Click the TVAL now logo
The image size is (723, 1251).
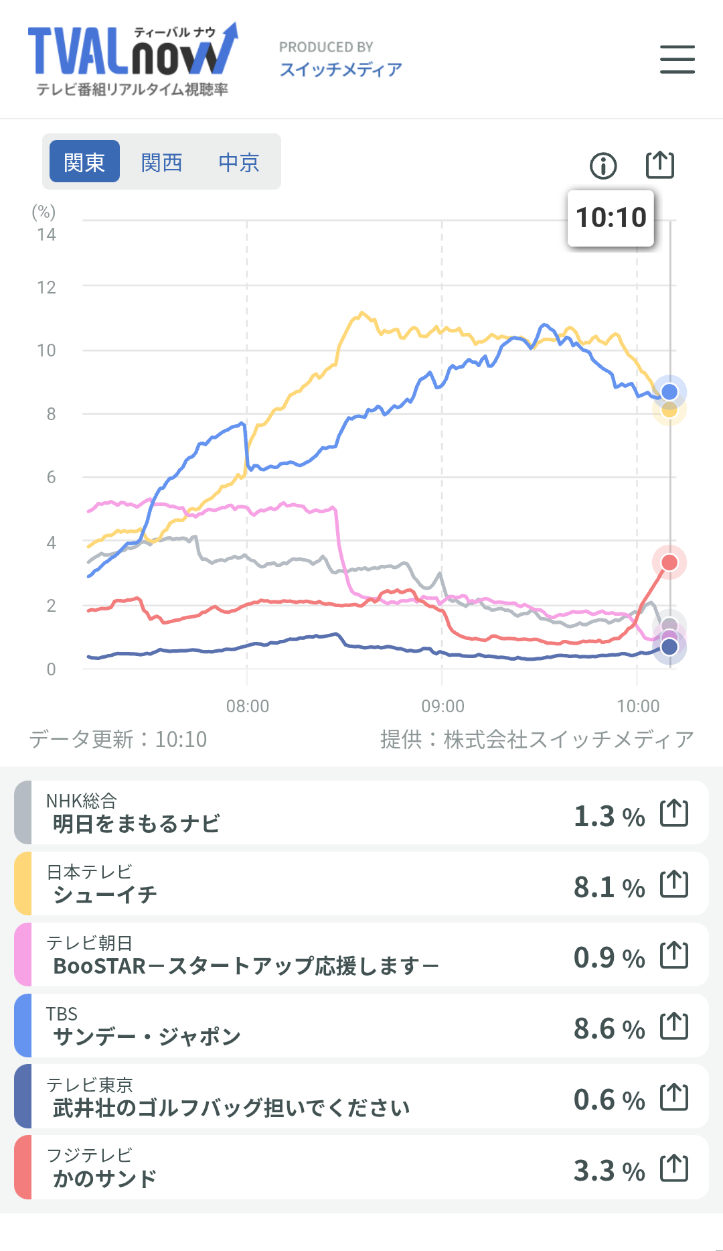(x=133, y=59)
